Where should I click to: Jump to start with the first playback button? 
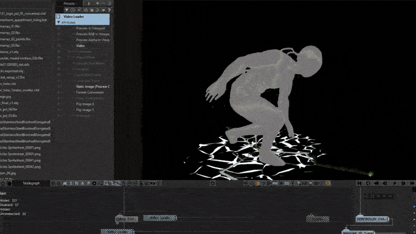pyautogui.click(x=359, y=183)
